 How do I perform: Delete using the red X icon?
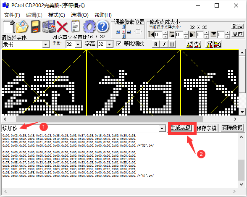click(x=62, y=26)
